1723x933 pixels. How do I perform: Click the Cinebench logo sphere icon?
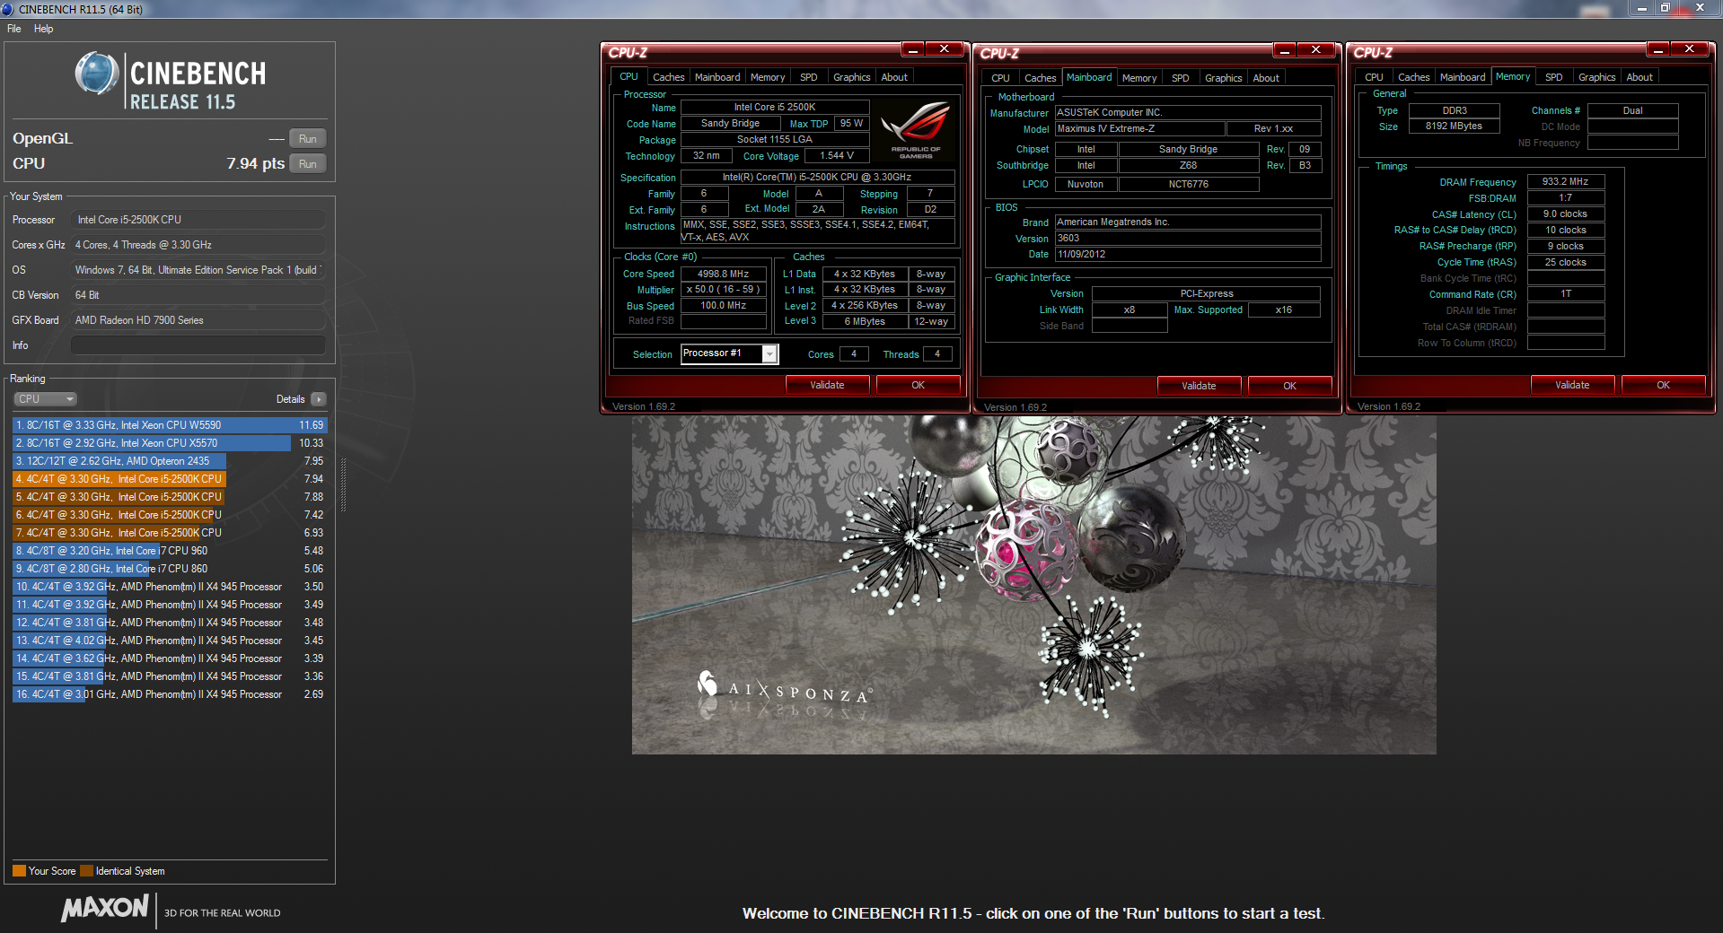point(97,74)
